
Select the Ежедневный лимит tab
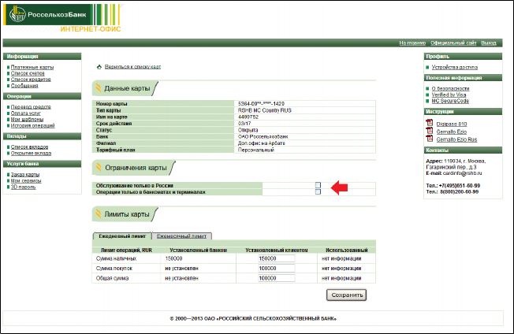tap(122, 236)
